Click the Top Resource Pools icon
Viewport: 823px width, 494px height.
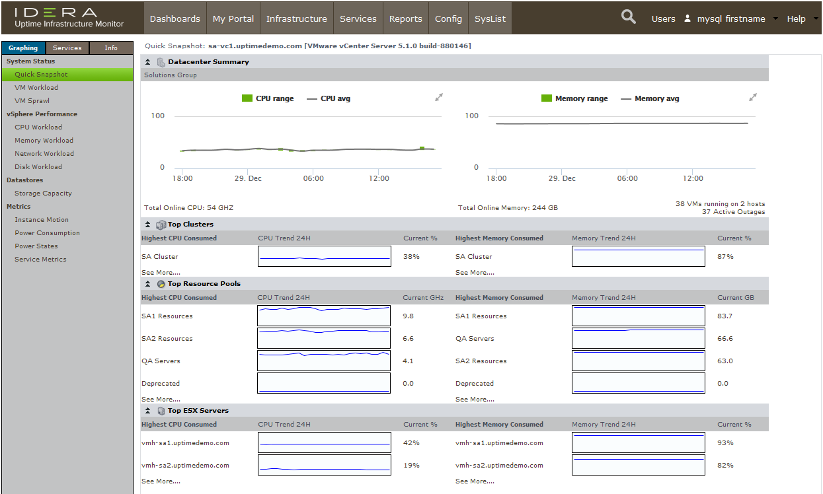[161, 284]
